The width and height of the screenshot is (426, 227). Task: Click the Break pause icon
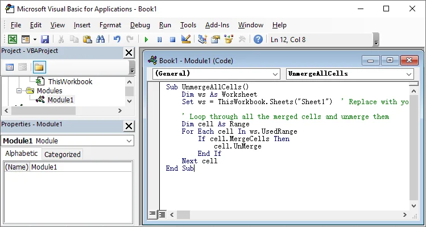coord(159,40)
